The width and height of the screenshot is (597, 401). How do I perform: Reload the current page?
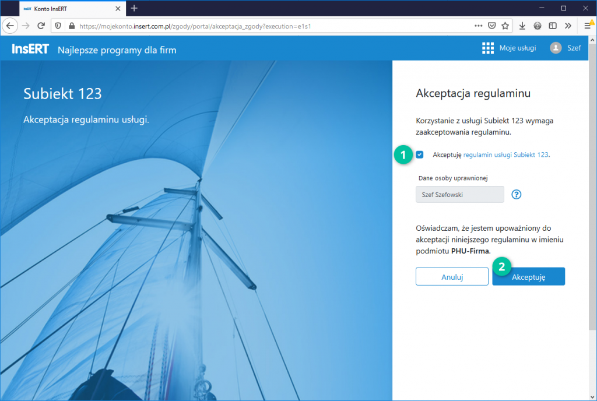click(x=41, y=26)
